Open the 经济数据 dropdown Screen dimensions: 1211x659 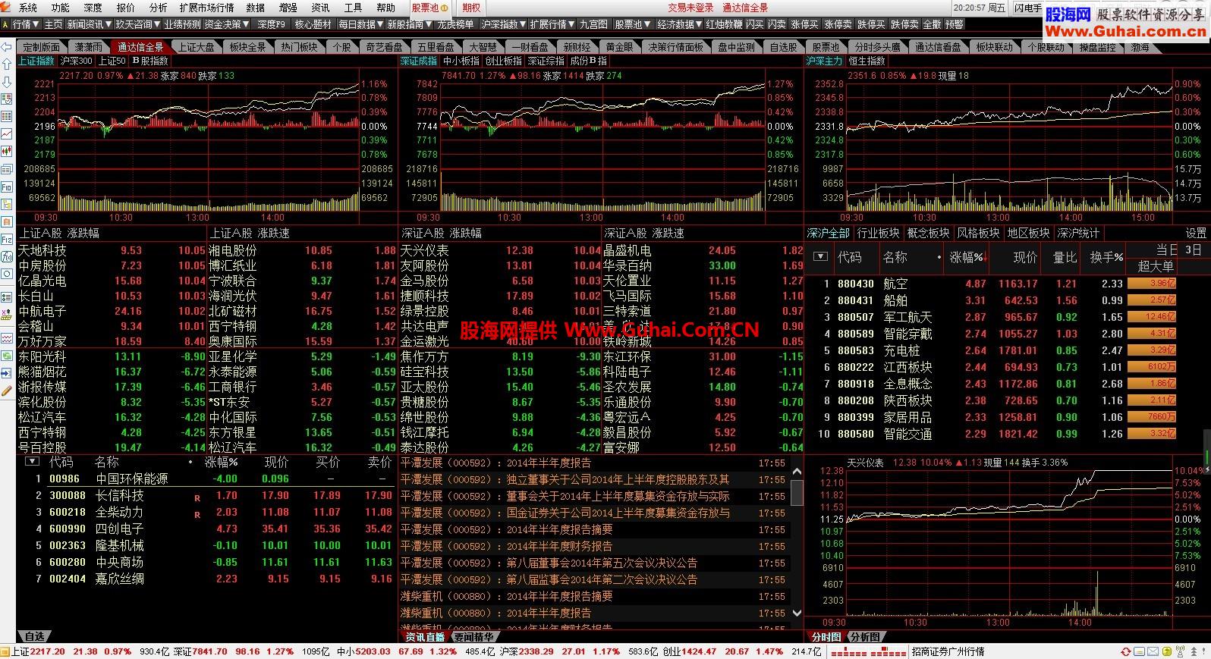[679, 24]
